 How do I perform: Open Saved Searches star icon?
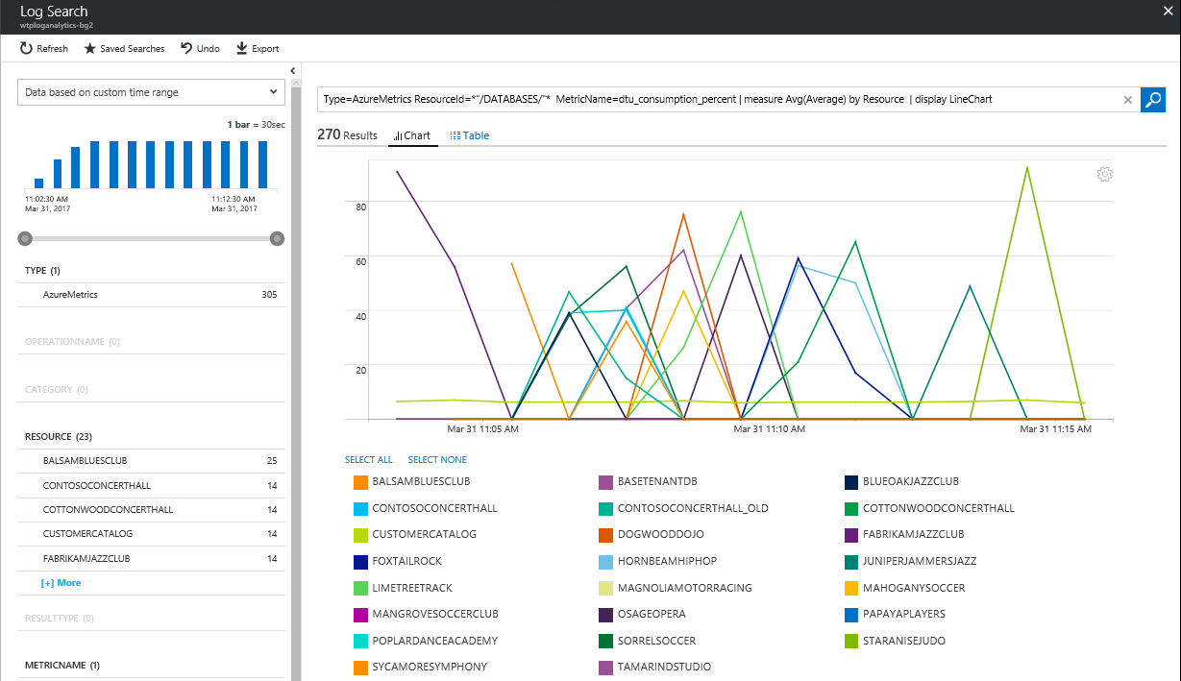90,48
